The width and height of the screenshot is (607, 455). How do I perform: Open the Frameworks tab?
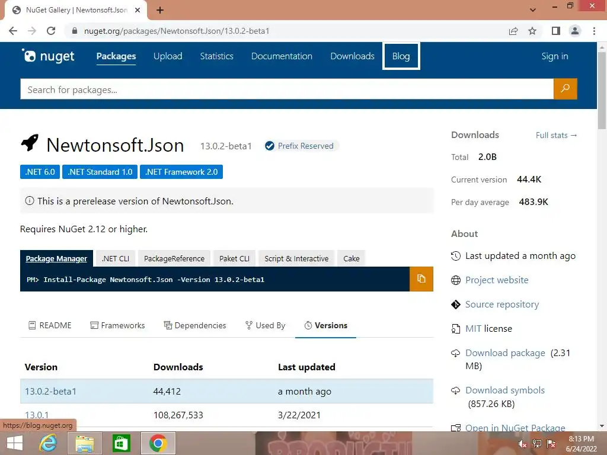click(x=117, y=325)
